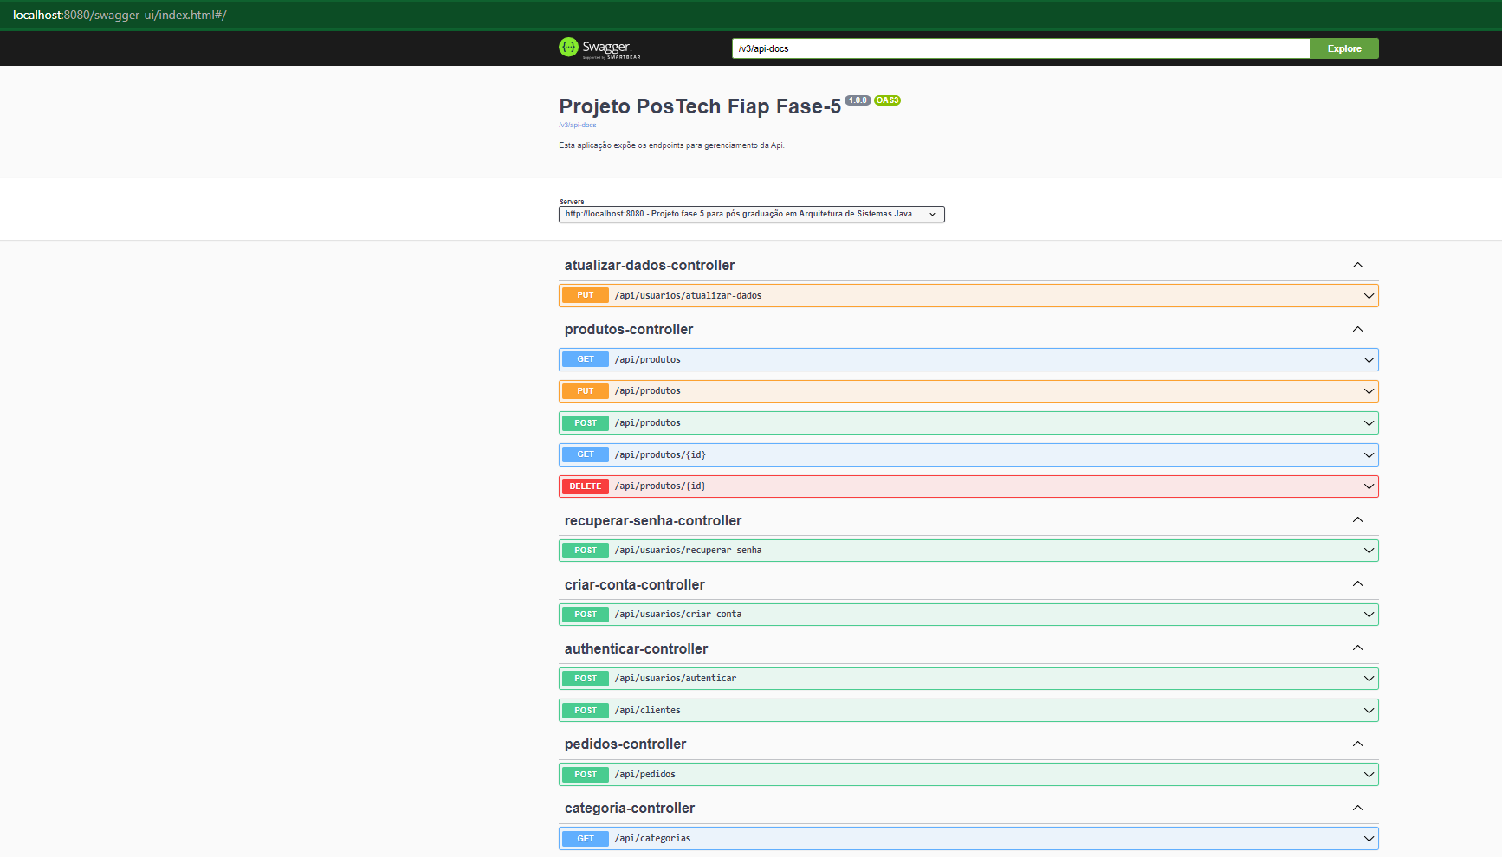
Task: Collapse the recuperar-senha-controller section chevron
Action: (x=1357, y=519)
